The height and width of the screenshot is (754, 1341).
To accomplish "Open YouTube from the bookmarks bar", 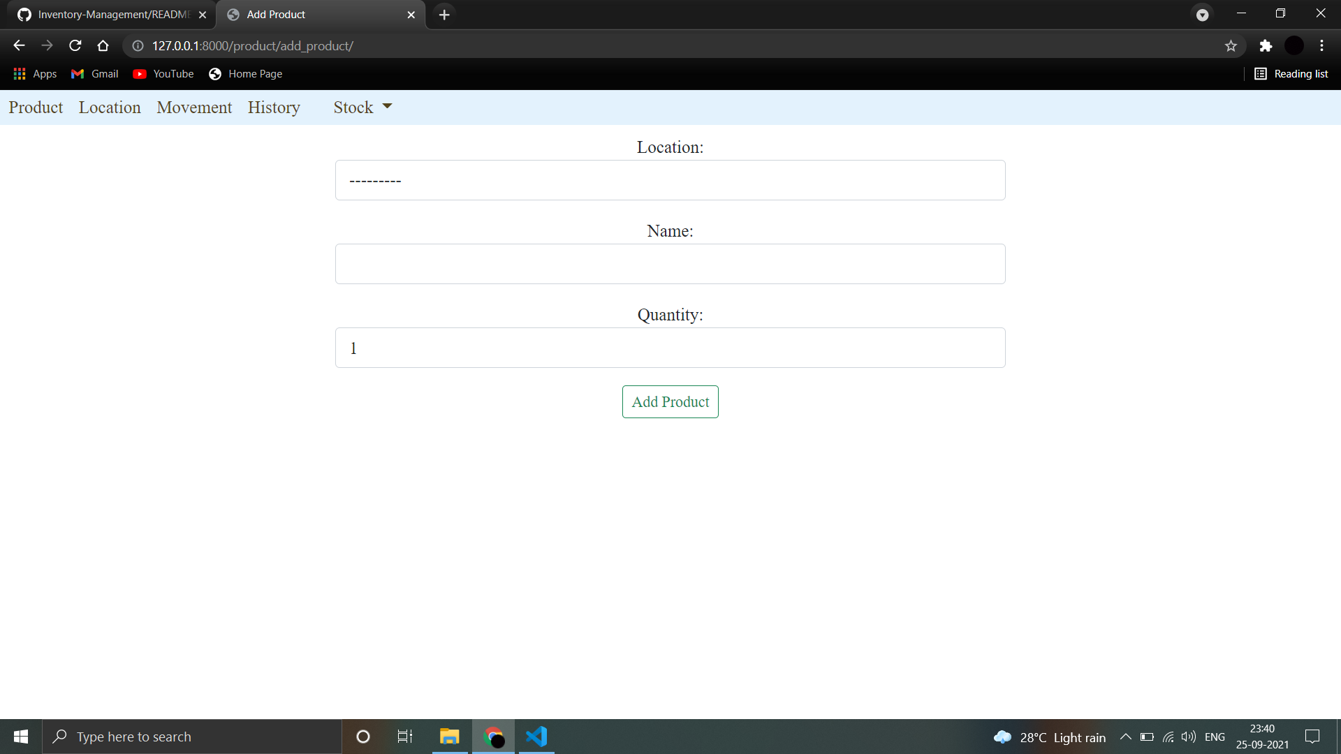I will [163, 73].
